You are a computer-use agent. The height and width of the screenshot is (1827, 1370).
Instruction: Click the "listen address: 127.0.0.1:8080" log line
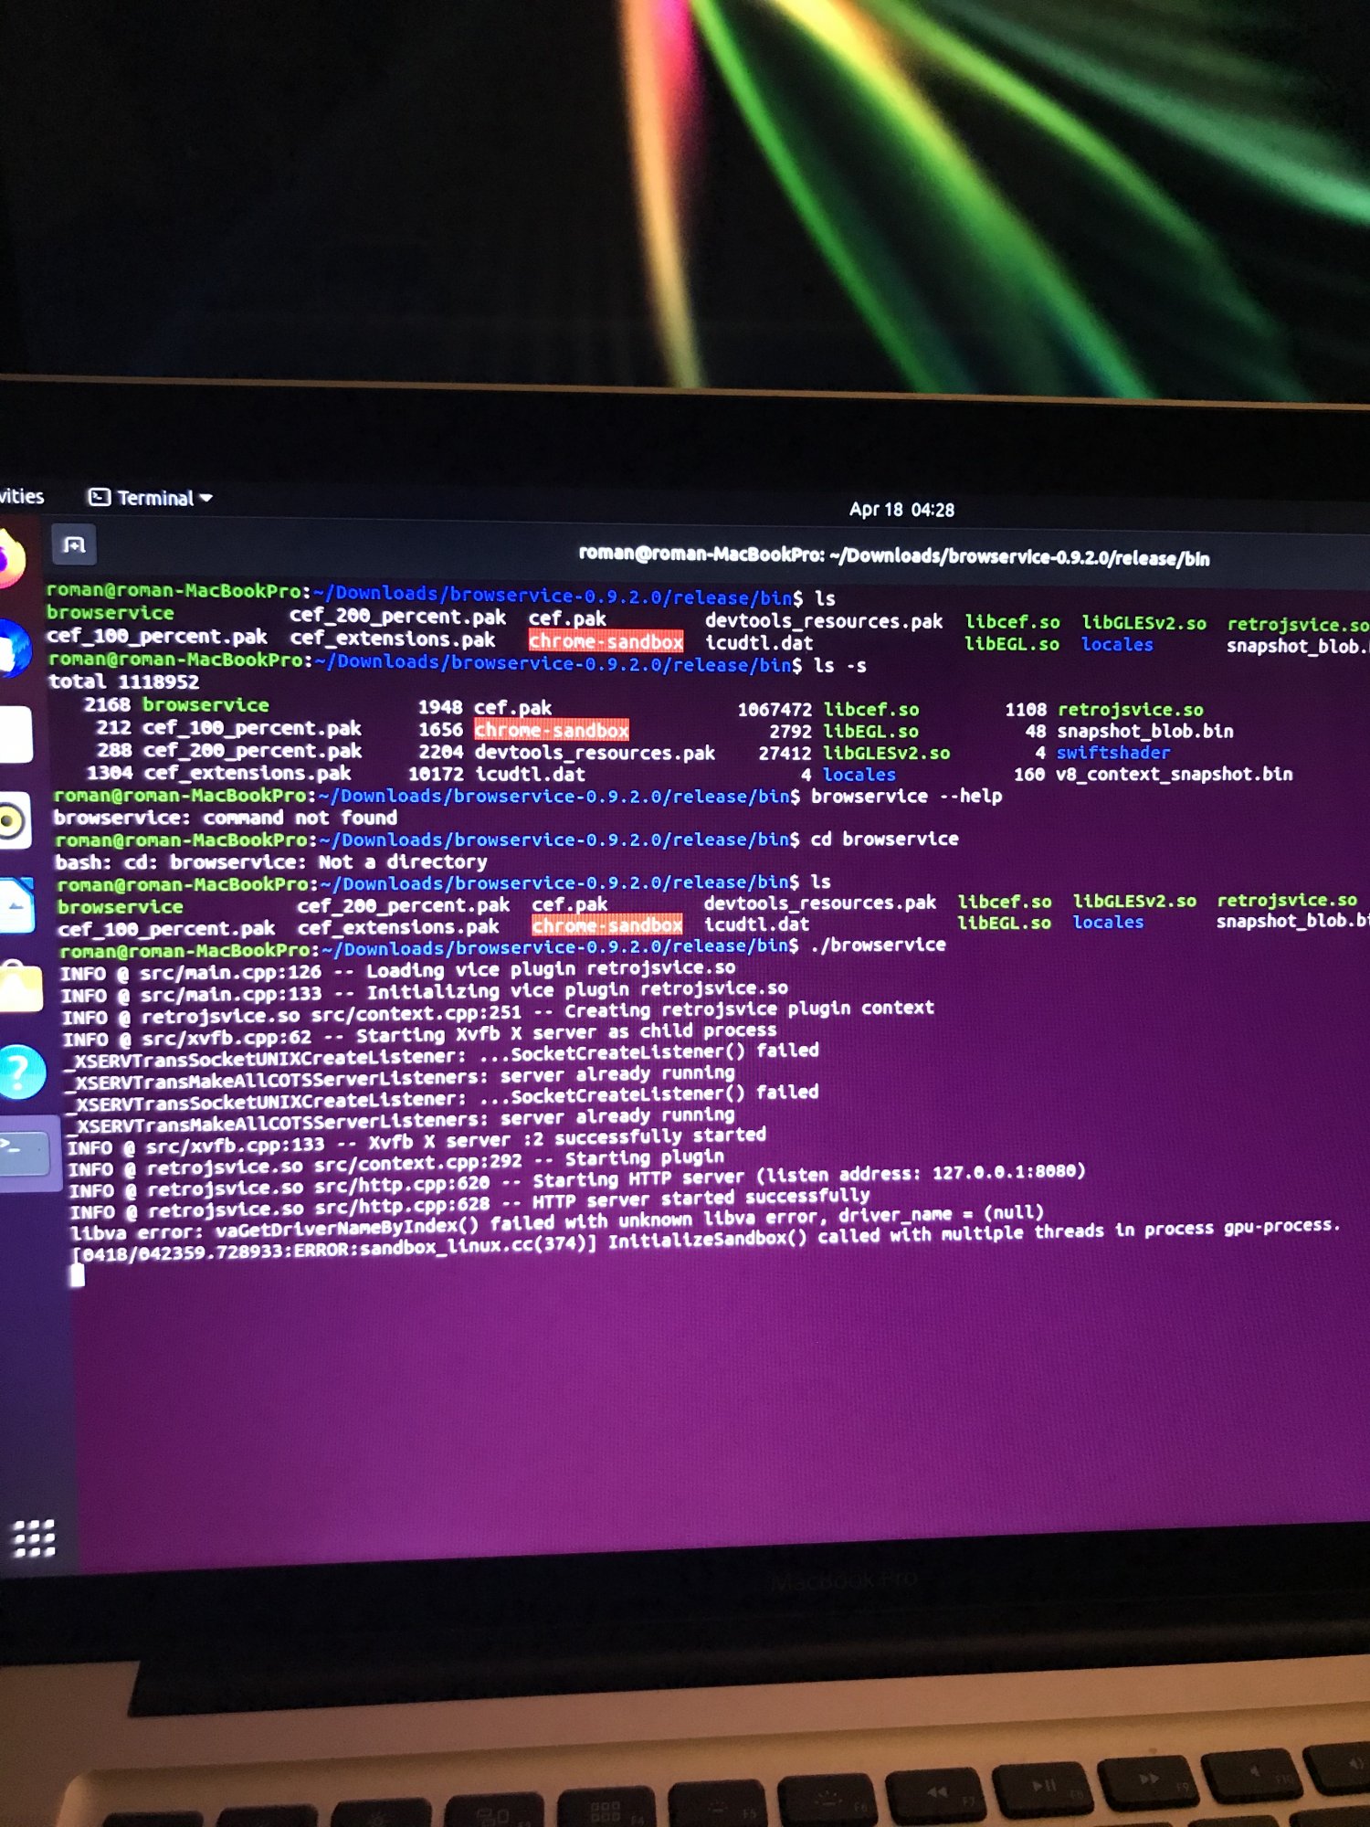pos(577,1180)
